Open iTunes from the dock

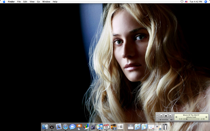tap(100, 127)
